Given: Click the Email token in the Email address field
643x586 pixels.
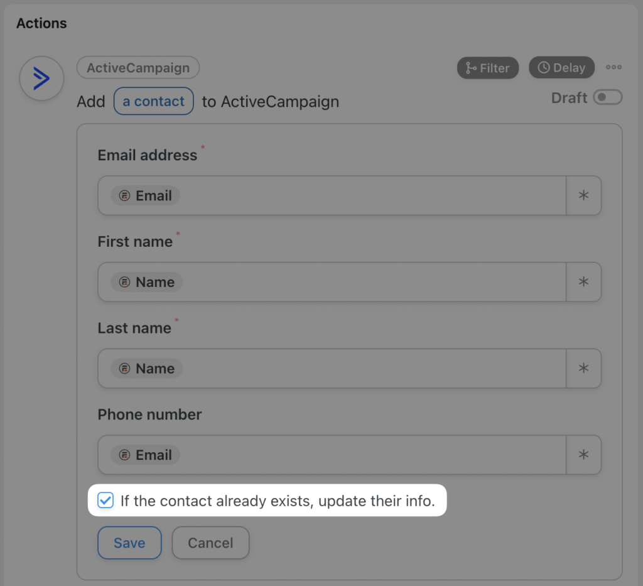Looking at the screenshot, I should tap(145, 195).
